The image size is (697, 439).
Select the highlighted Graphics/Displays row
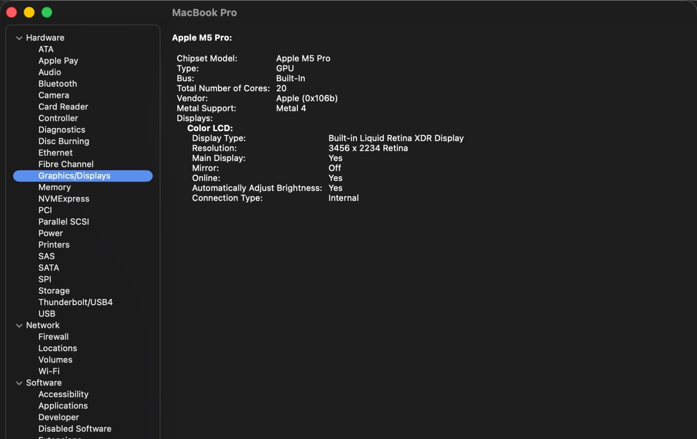tap(83, 176)
